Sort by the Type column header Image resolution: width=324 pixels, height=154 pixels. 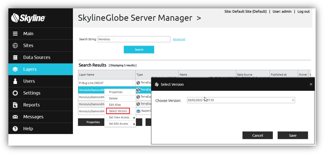coord(157,75)
